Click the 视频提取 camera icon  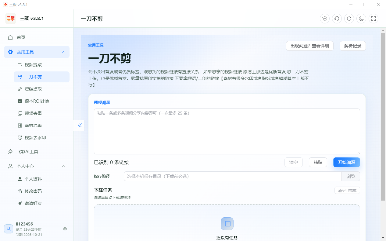coord(20,65)
